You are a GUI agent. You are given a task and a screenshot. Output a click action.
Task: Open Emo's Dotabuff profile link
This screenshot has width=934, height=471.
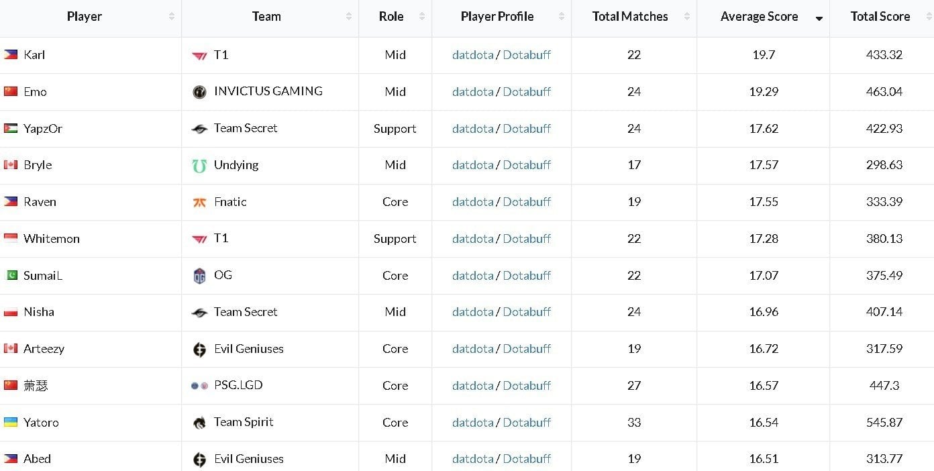pyautogui.click(x=527, y=92)
